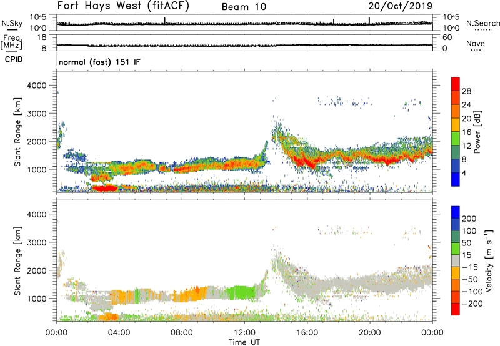This screenshot has width=500, height=346.
Task: Click "Slant Range [km]" label of velocity panel
Action: coord(17,261)
